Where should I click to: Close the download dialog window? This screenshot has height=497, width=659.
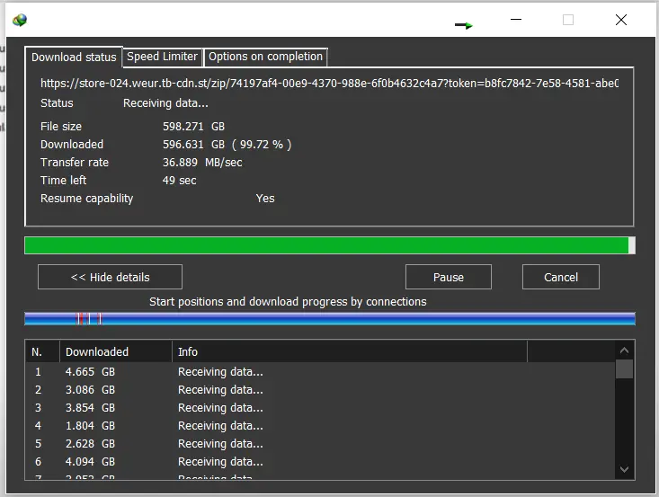620,20
